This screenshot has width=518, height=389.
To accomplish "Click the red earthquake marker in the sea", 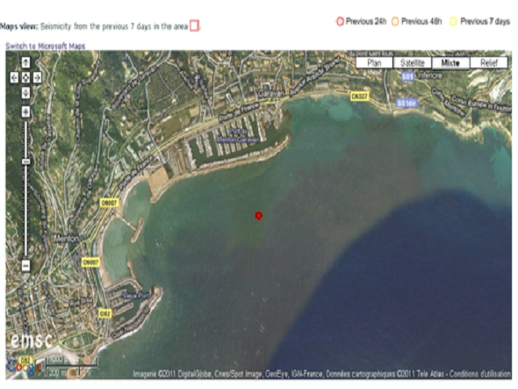I will (259, 216).
